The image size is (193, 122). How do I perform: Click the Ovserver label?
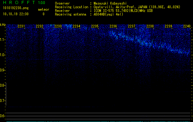62,3
